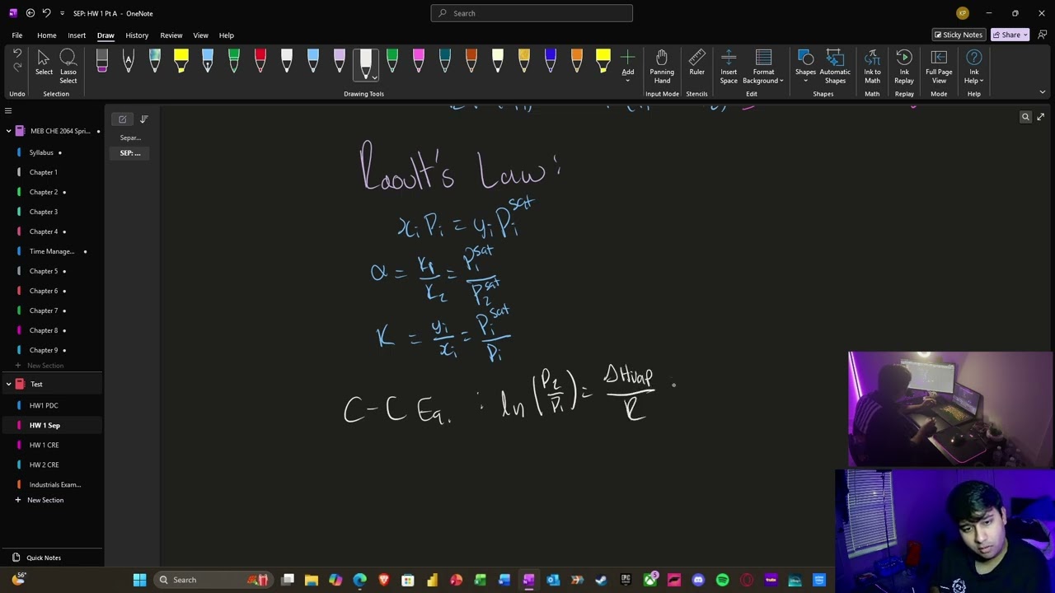Search the page with the magnifier icon
Viewport: 1055px width, 593px height.
point(1025,117)
